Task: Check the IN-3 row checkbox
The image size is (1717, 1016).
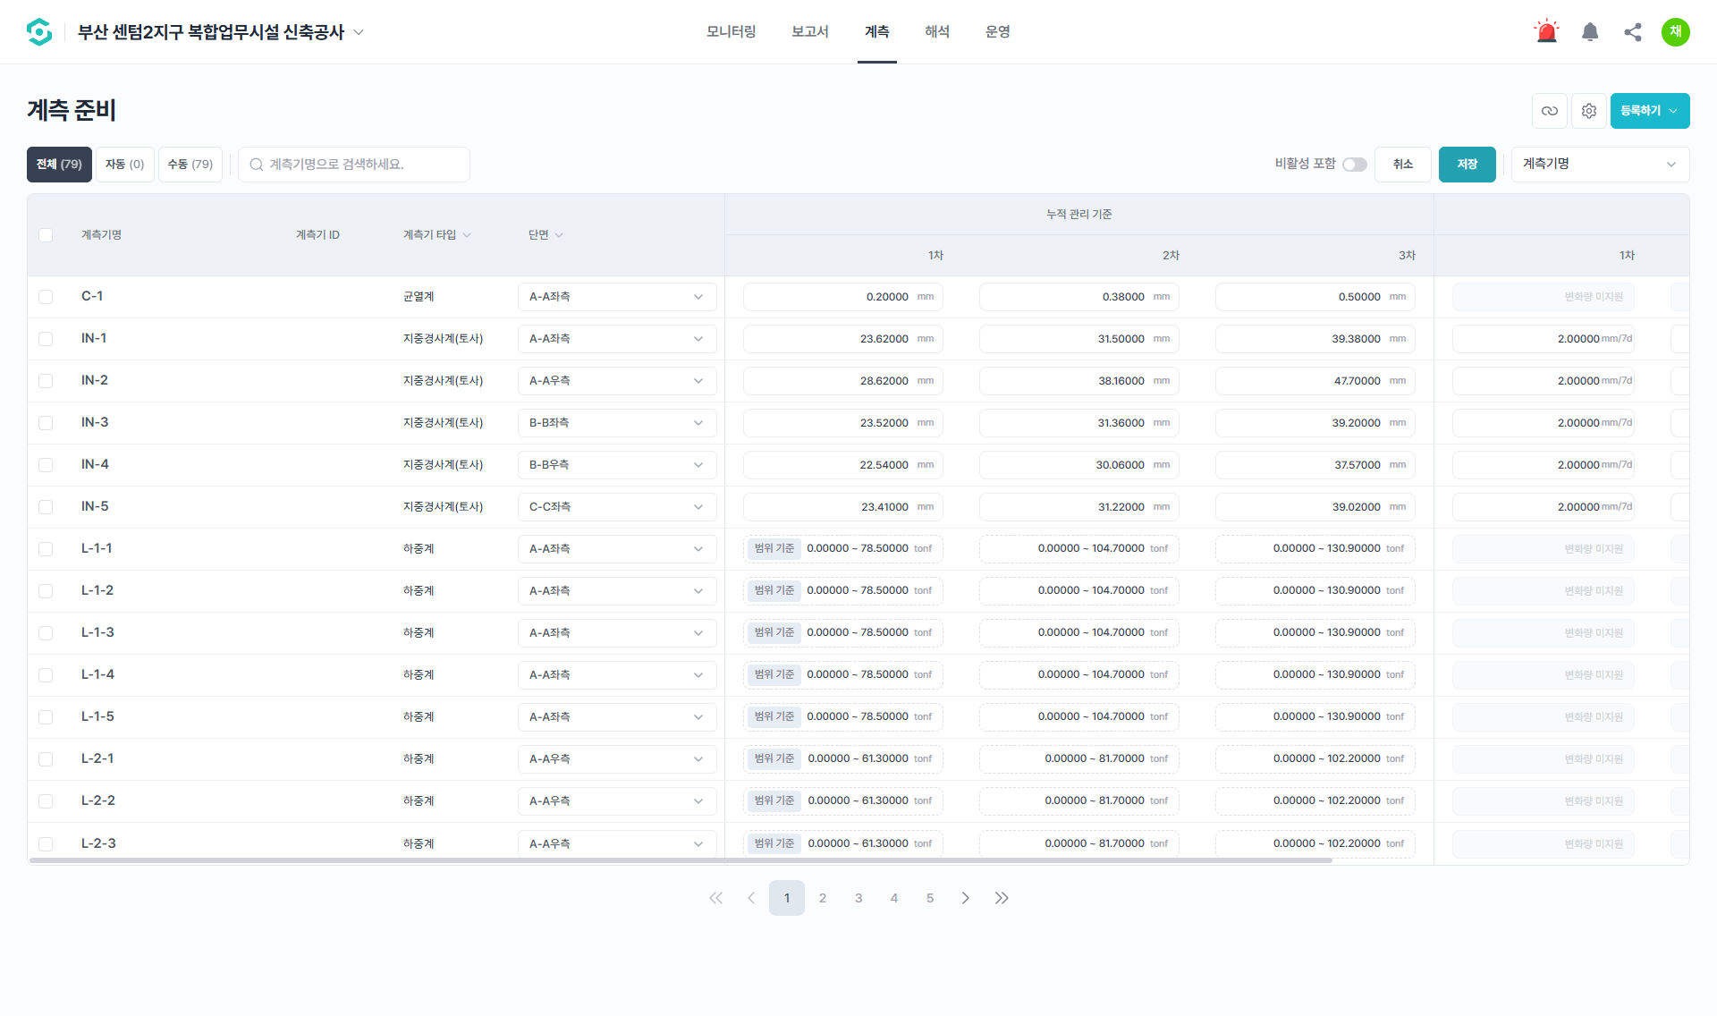Action: pyautogui.click(x=46, y=423)
